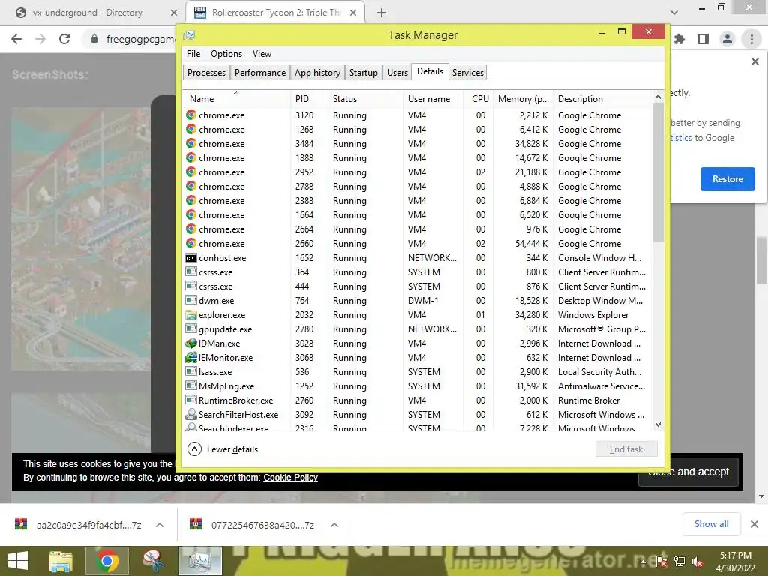Viewport: 768px width, 576px height.
Task: Select the IEMonitor.exe process icon
Action: (x=191, y=357)
